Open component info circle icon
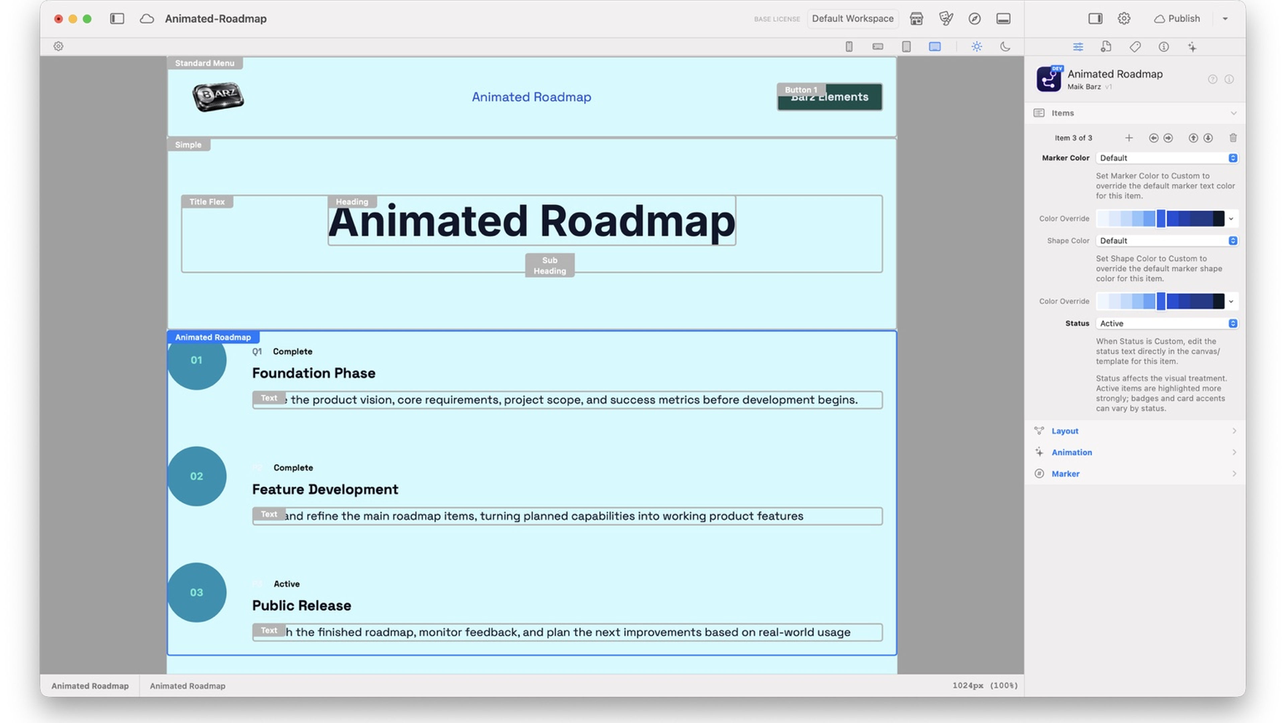 tap(1229, 79)
